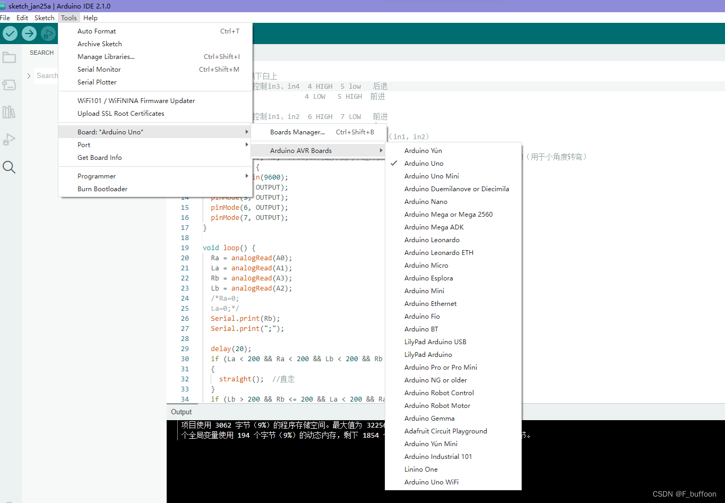Select Arduino Leonardo ETH
The height and width of the screenshot is (503, 725).
click(x=453, y=252)
